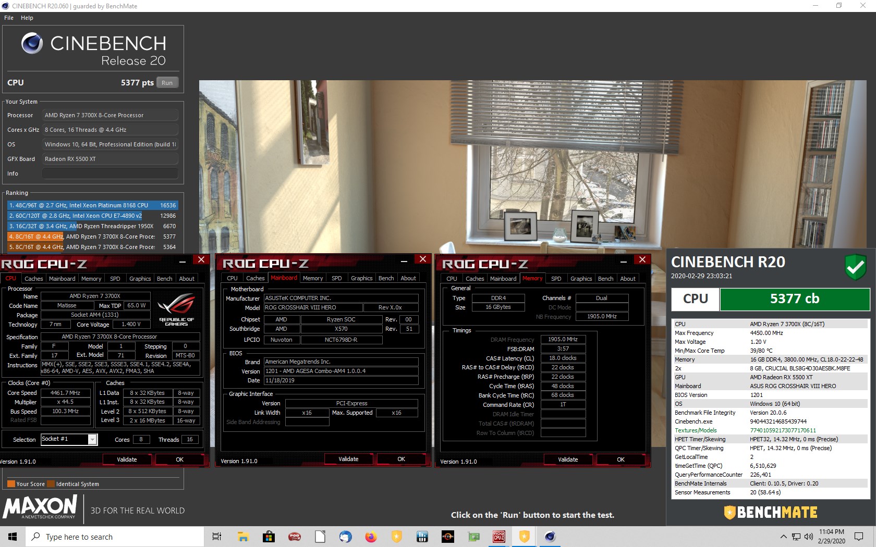Viewport: 876px width, 547px height.
Task: Open Graphics tab in CPU-Z Mainboard window
Action: (x=362, y=278)
